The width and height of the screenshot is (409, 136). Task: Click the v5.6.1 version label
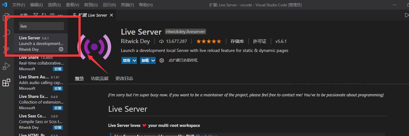click(281, 41)
